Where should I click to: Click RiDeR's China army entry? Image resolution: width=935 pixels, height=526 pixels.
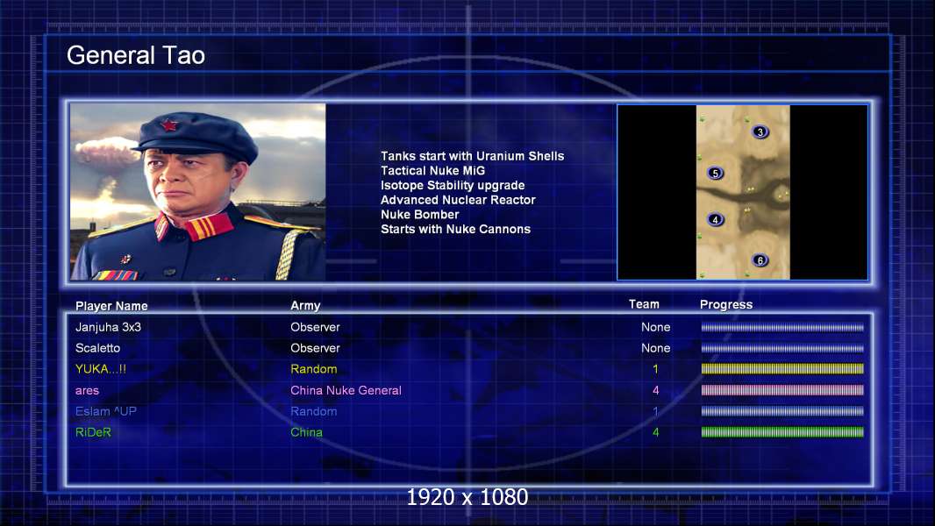point(306,432)
